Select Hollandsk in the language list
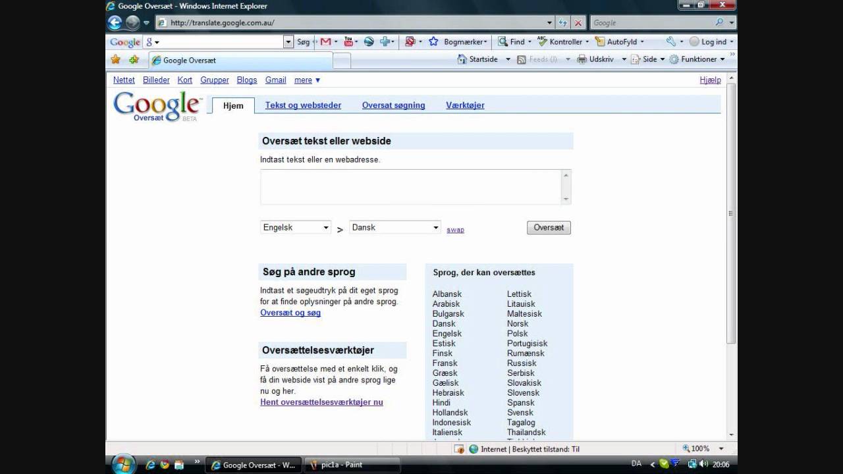843x474 pixels. coord(450,413)
